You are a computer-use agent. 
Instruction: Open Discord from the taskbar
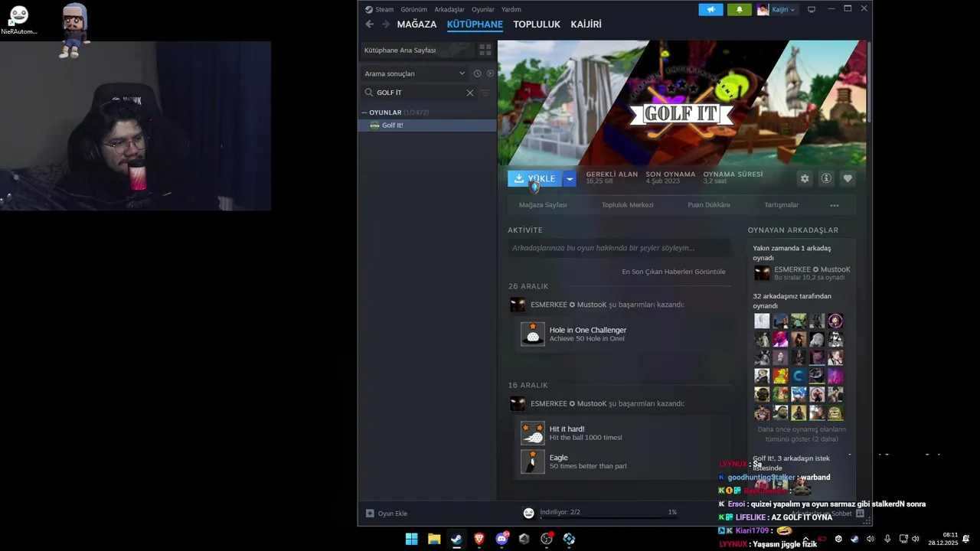coord(502,539)
